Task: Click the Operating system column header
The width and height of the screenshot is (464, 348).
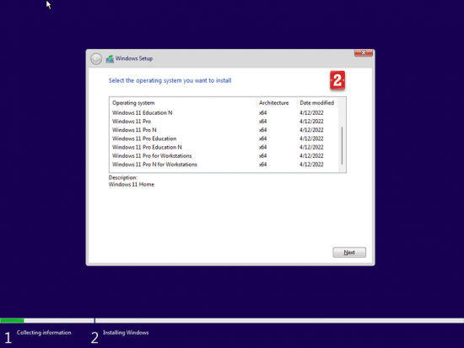Action: (182, 103)
